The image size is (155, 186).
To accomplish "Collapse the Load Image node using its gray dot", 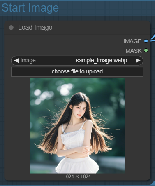I will (x=11, y=28).
